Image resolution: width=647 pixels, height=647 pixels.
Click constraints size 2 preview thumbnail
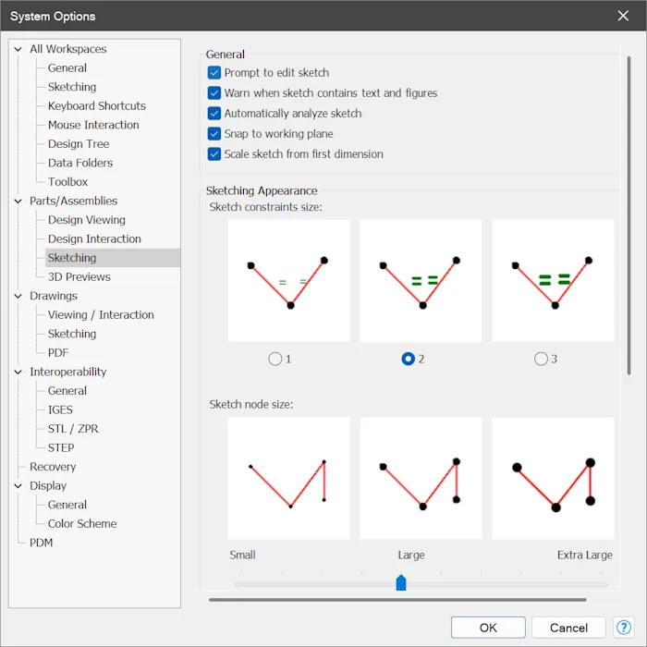tap(421, 281)
